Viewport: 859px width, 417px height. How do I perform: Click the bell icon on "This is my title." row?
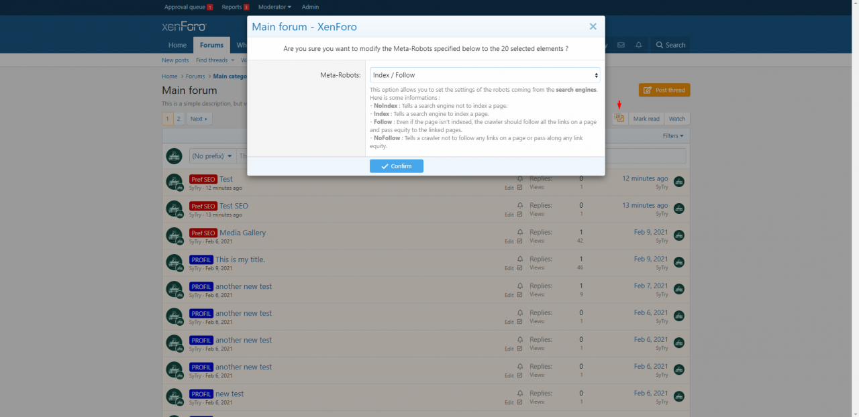coord(519,259)
